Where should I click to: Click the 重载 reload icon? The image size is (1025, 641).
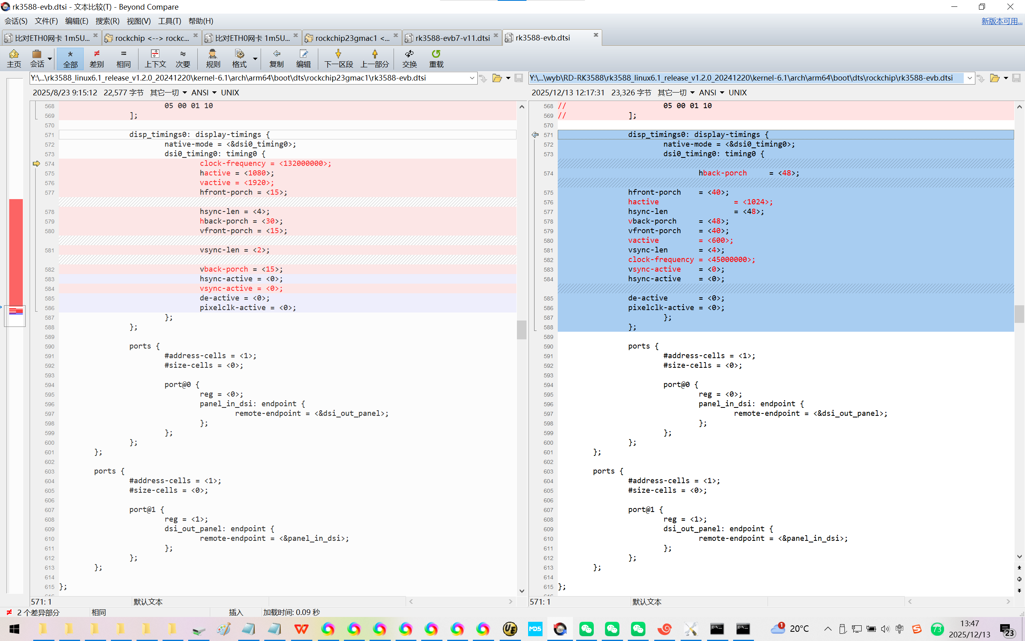click(x=436, y=58)
